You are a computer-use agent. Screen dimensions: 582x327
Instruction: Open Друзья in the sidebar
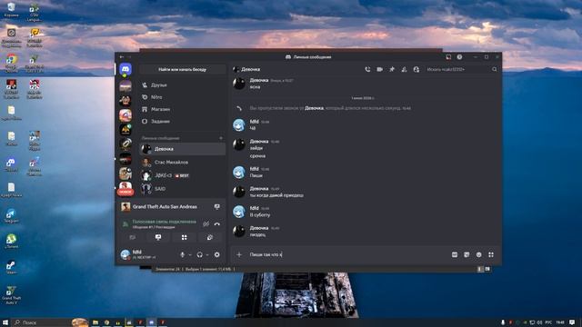[182, 85]
